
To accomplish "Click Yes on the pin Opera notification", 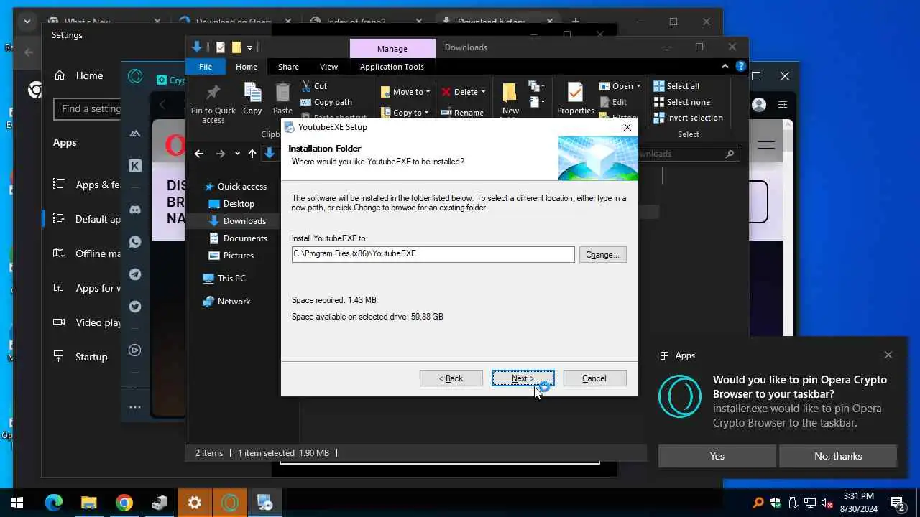I will (717, 456).
